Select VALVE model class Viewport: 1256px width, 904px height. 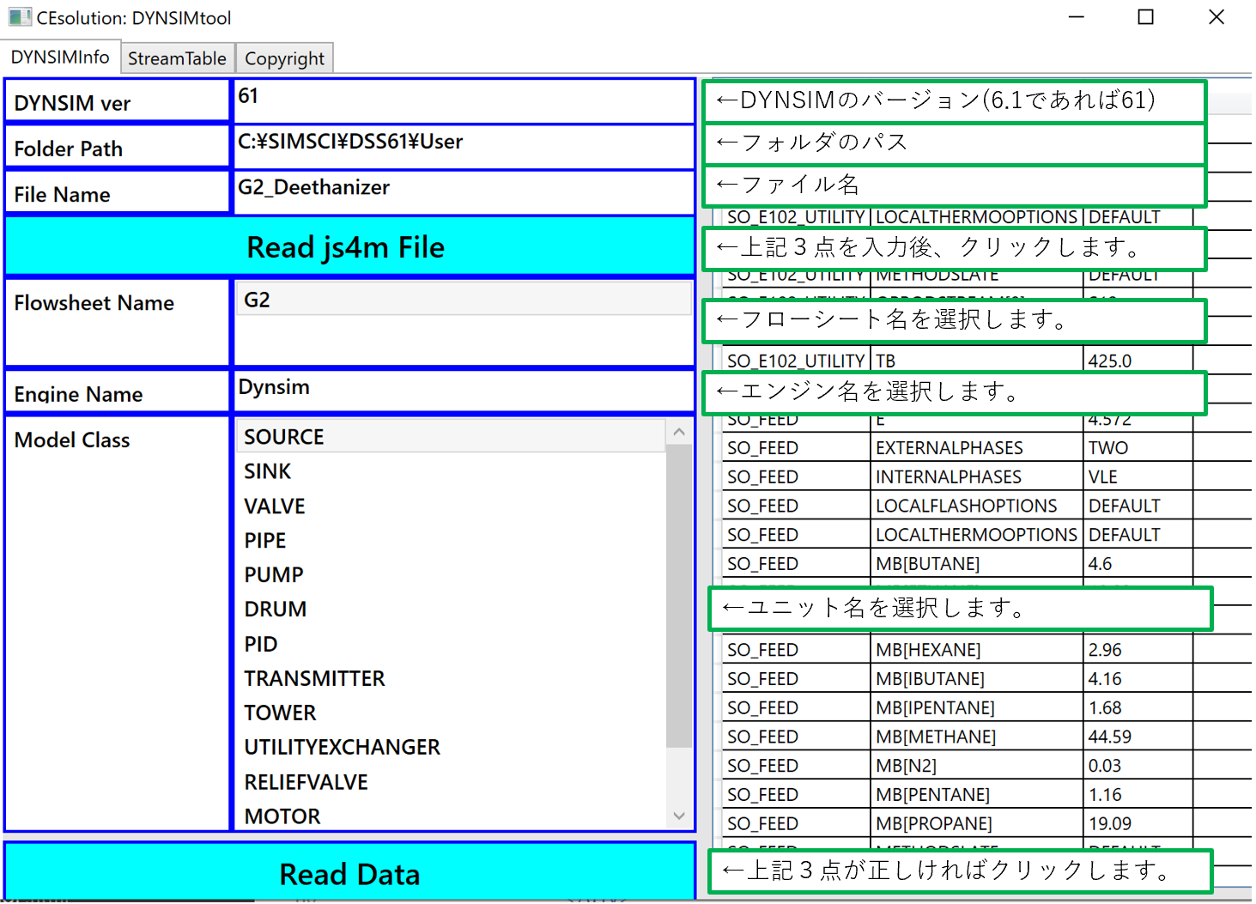452,506
